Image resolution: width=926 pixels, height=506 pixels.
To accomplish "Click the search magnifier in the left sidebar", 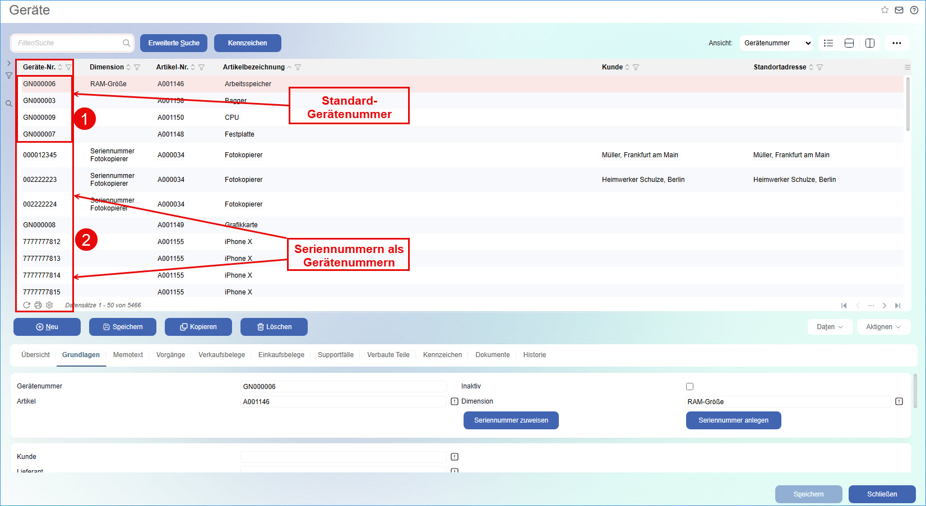I will pyautogui.click(x=9, y=104).
